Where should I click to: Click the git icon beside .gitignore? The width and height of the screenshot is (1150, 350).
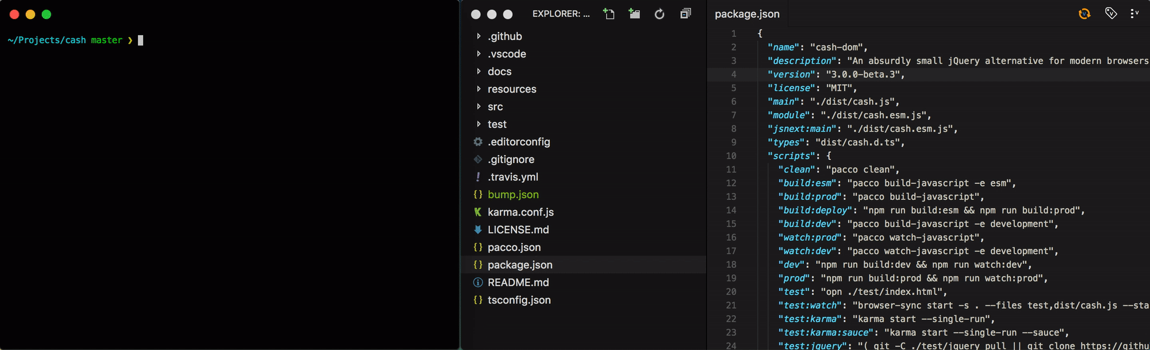[478, 159]
